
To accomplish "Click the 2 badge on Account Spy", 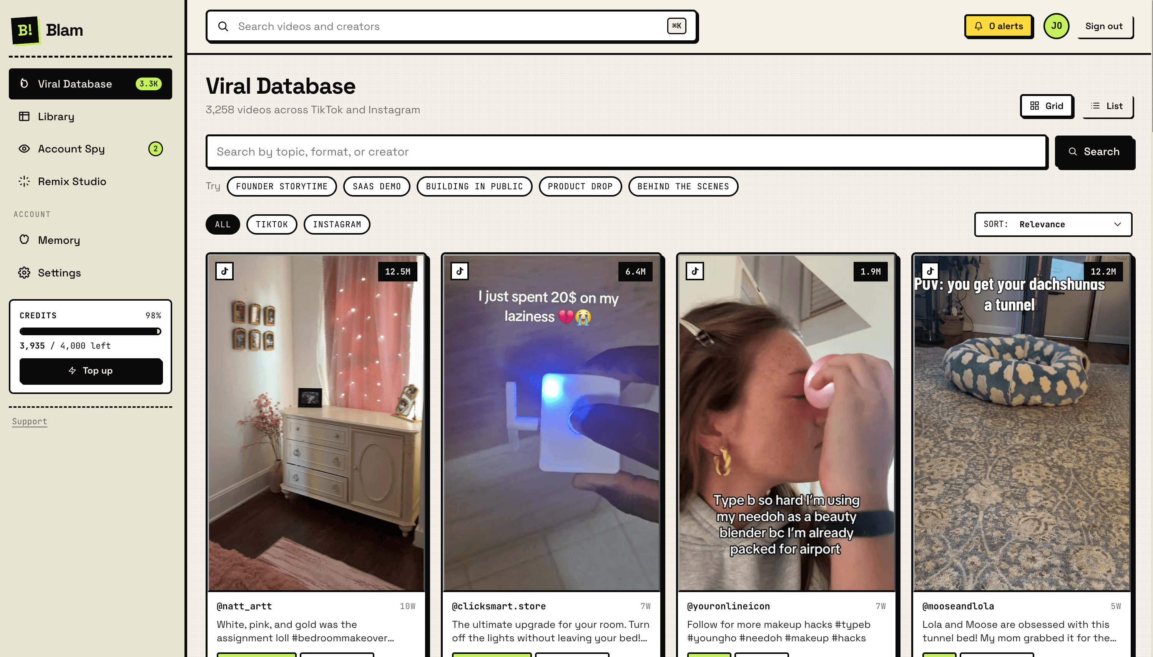I will tap(156, 149).
